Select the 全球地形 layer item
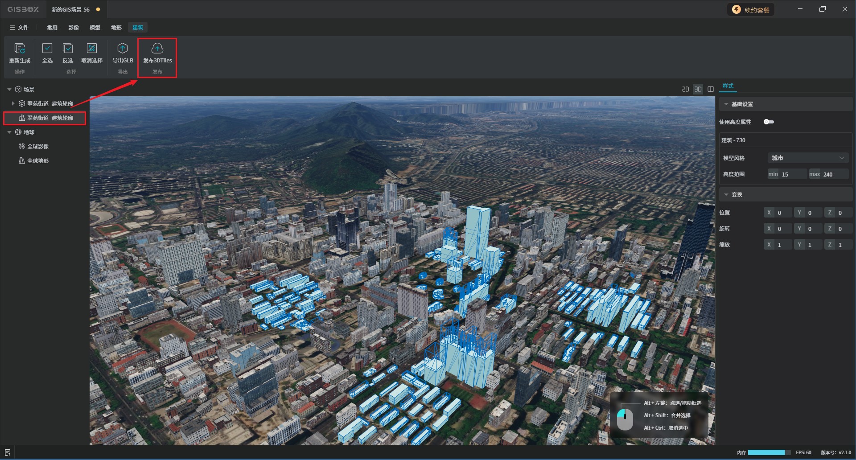This screenshot has width=856, height=460. pyautogui.click(x=38, y=161)
